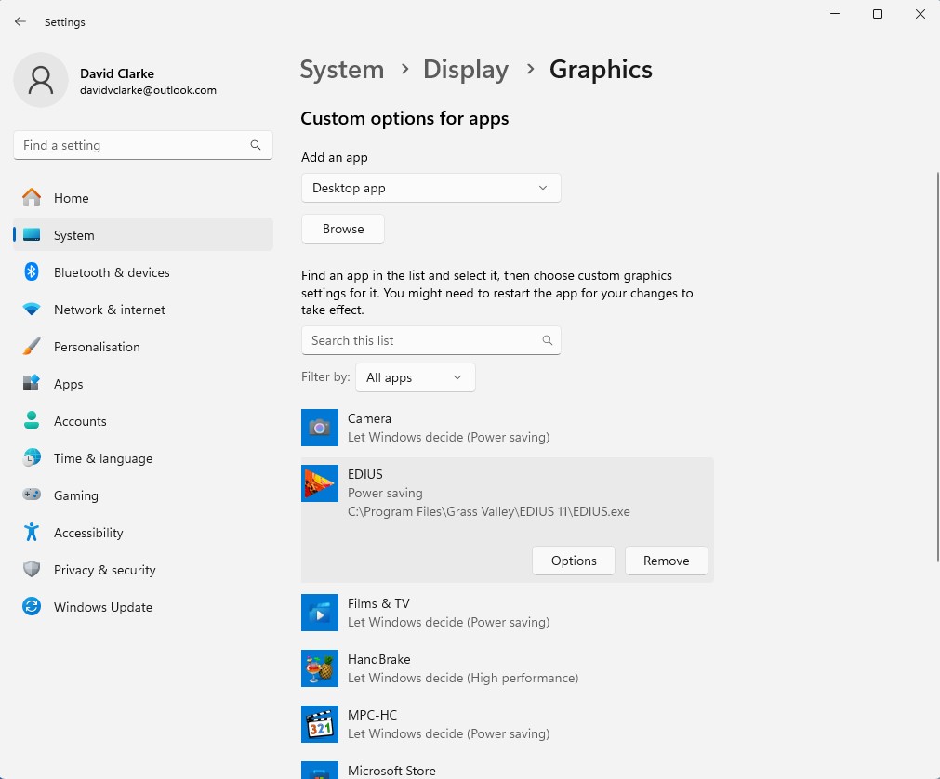
Task: Click the vertical scrollbar on the right
Action: pos(937,367)
